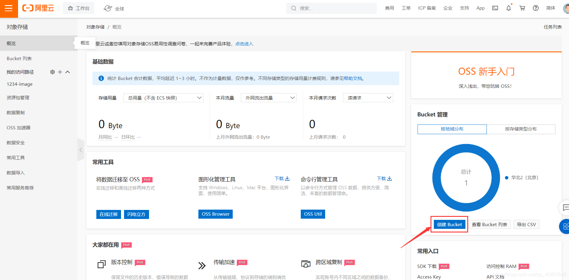The width and height of the screenshot is (569, 280).
Task: Open access path settings gear
Action: [52, 72]
